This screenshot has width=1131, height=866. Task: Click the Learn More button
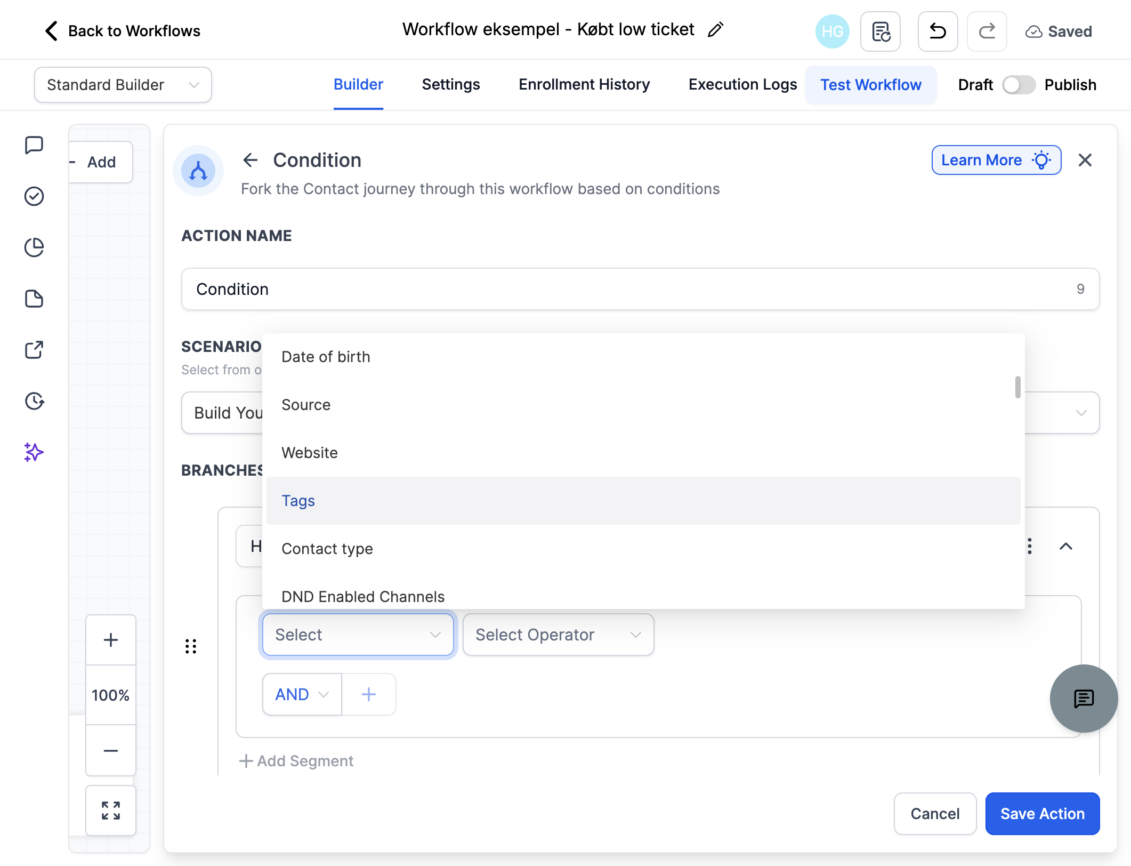[996, 160]
